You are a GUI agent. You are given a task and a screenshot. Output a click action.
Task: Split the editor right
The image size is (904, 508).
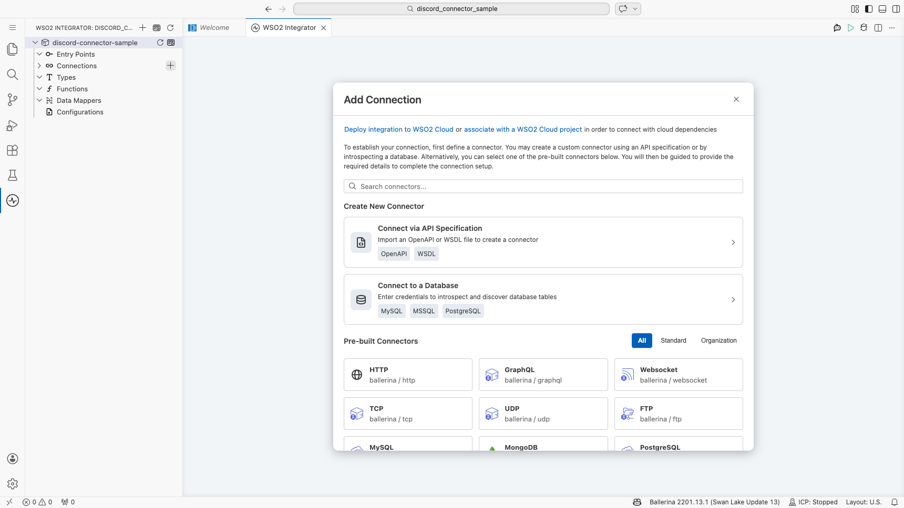[878, 28]
